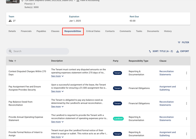Click the Team people icon
Screen dimensions: 196x139
[x=10, y=21]
